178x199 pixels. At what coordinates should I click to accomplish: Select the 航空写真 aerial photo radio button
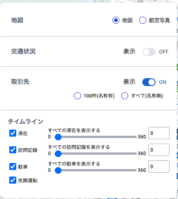(143, 20)
